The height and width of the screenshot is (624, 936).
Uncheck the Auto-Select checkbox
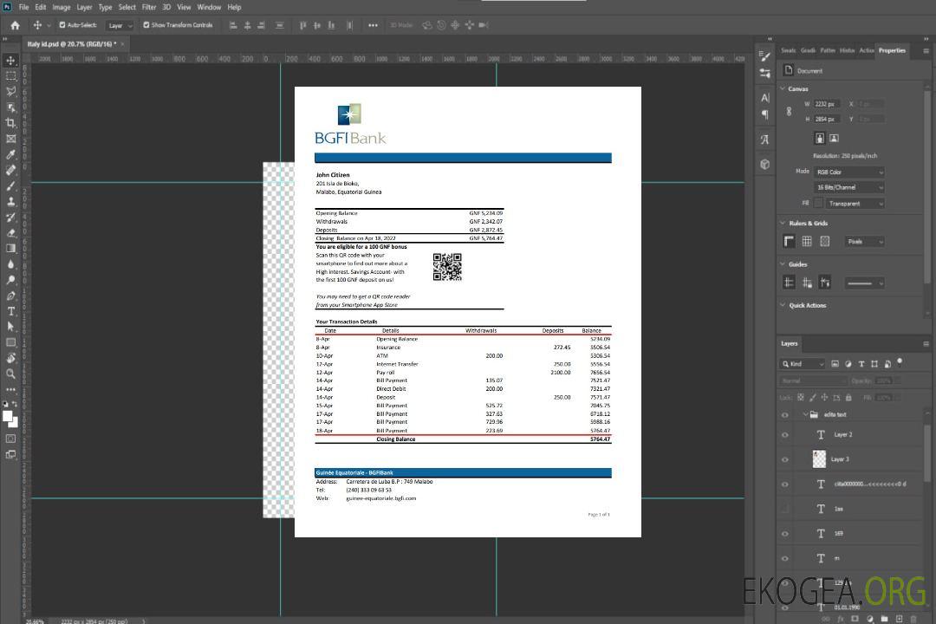pos(62,25)
